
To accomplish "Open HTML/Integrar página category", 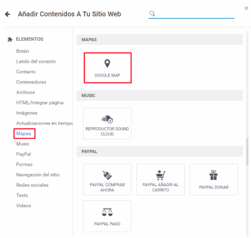I will pyautogui.click(x=40, y=103).
